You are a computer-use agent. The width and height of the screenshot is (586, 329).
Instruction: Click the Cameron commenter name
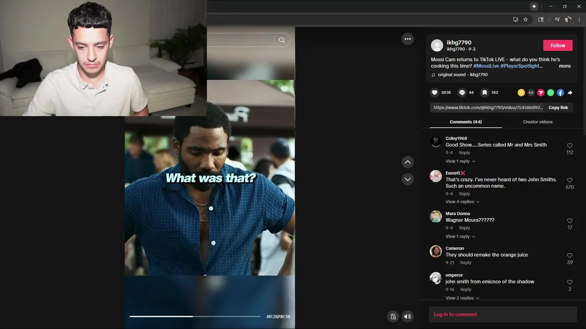[455, 249]
